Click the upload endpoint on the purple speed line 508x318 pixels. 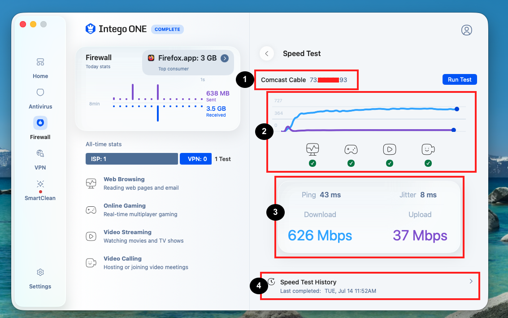[454, 130]
